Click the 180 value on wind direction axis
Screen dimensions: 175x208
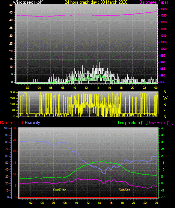[12, 105]
